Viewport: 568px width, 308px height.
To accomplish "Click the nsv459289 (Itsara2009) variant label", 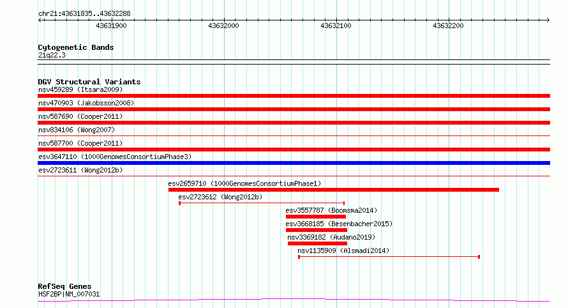I will (x=80, y=89).
